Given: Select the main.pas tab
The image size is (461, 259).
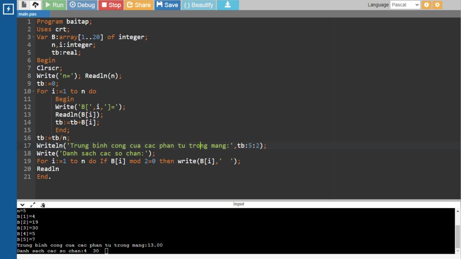Looking at the screenshot, I should 27,14.
